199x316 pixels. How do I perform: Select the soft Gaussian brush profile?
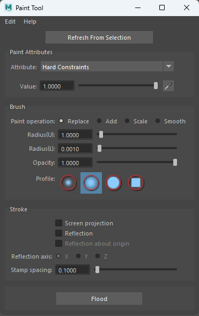coord(69,183)
